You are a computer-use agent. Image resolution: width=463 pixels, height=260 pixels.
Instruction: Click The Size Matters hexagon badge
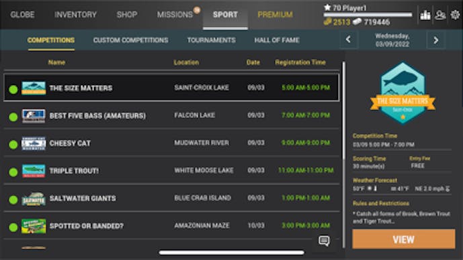pyautogui.click(x=403, y=93)
